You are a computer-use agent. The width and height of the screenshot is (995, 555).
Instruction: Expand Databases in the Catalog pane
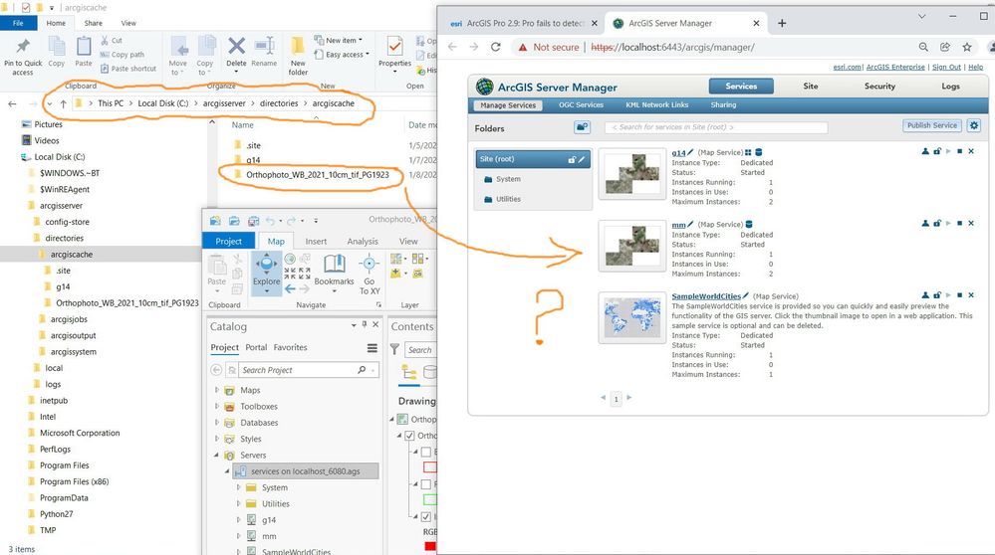click(x=217, y=423)
